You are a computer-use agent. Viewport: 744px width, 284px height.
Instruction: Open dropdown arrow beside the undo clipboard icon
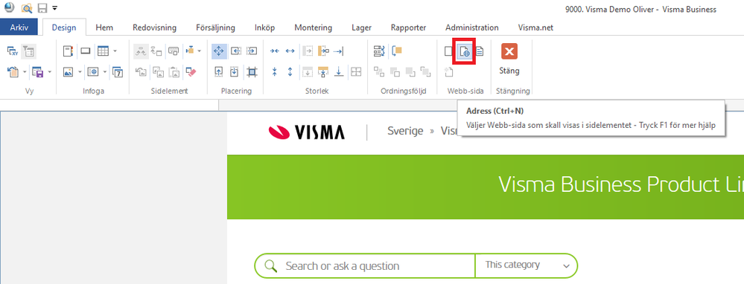[x=24, y=72]
